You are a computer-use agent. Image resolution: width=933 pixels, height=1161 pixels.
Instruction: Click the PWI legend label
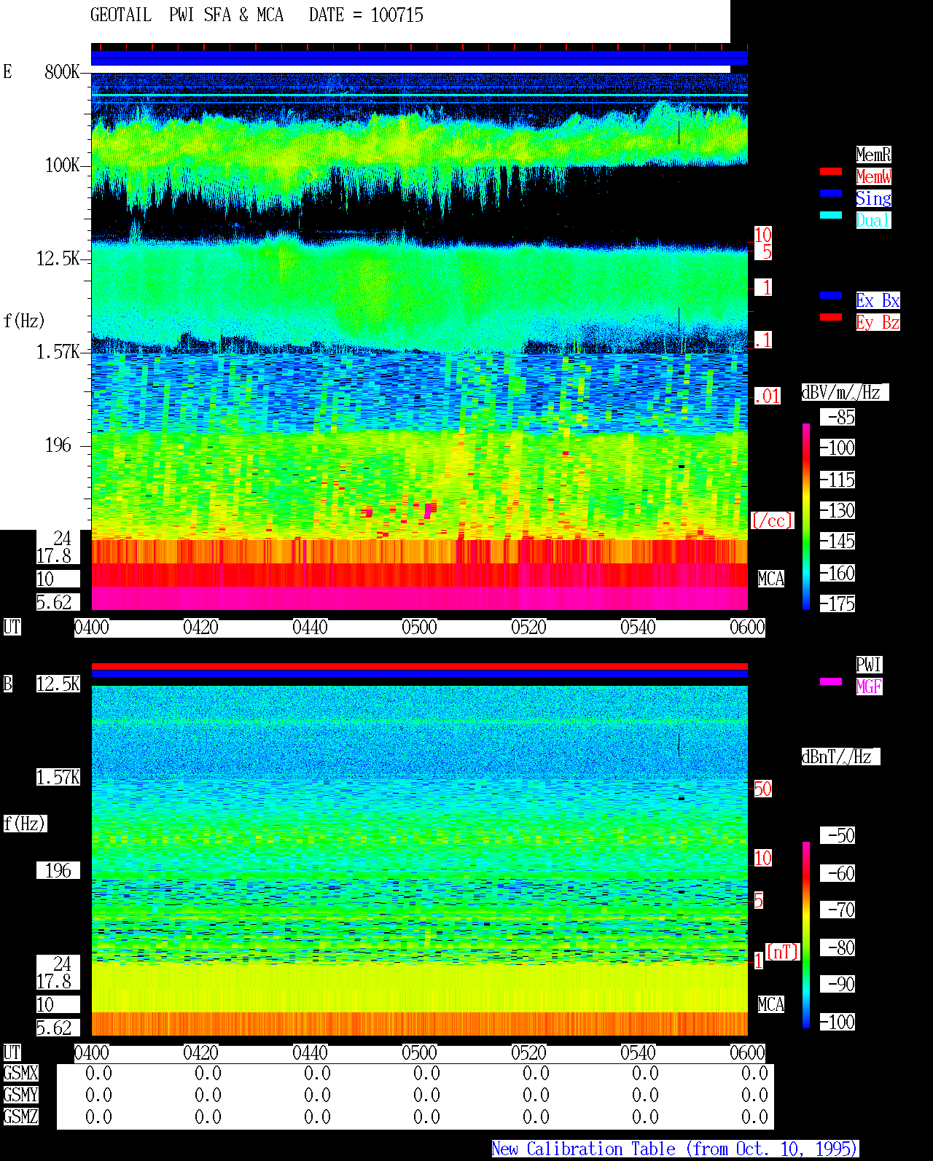point(869,665)
